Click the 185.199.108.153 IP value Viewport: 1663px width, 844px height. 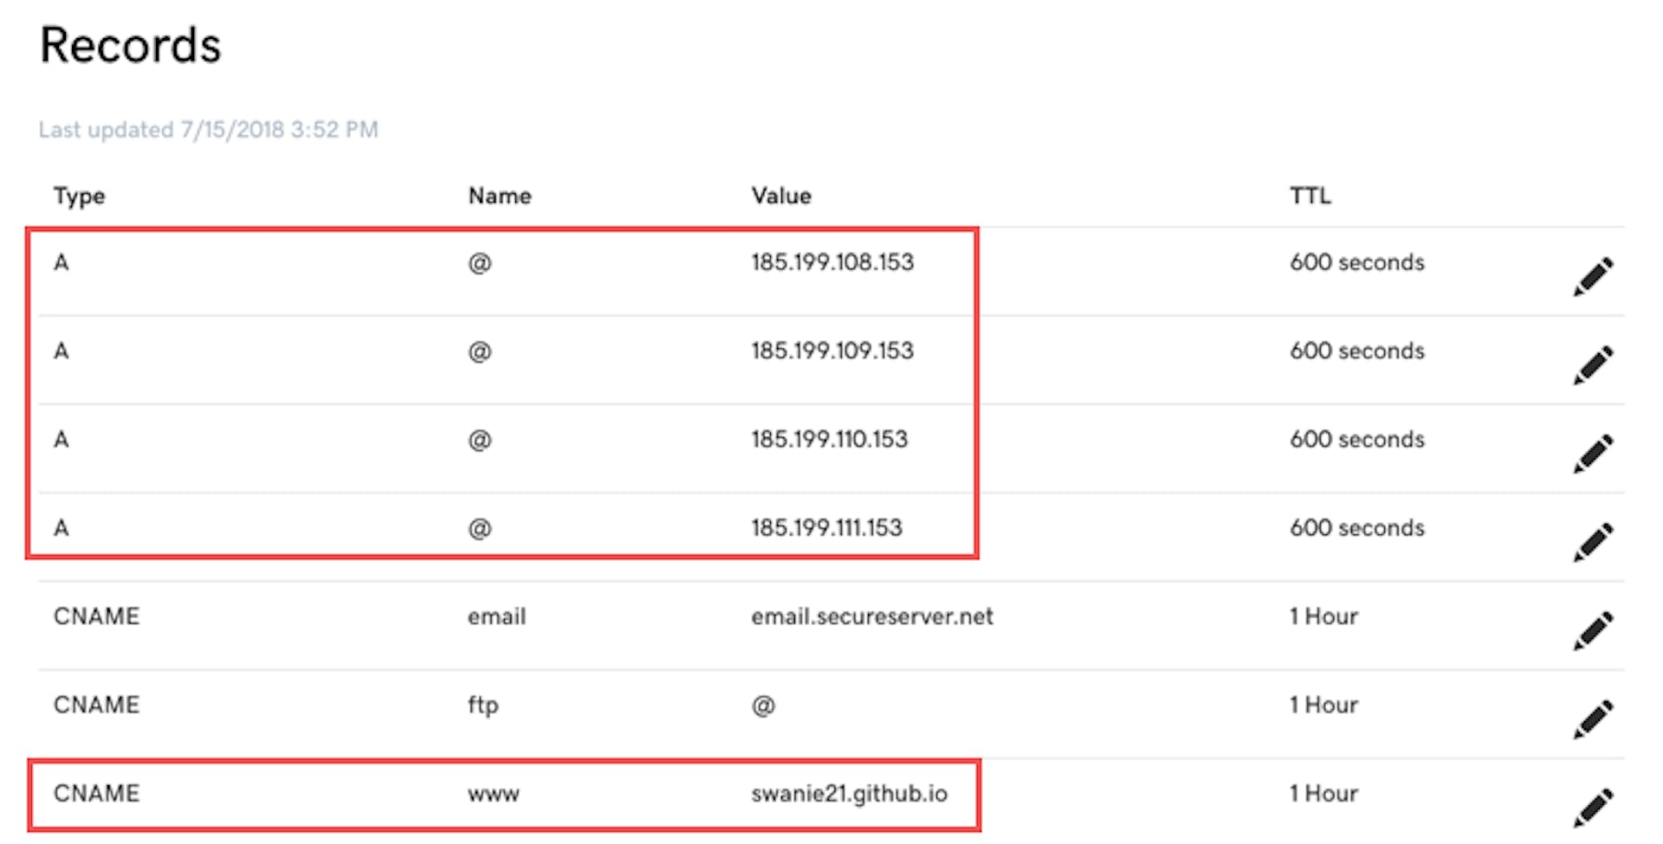pos(831,262)
